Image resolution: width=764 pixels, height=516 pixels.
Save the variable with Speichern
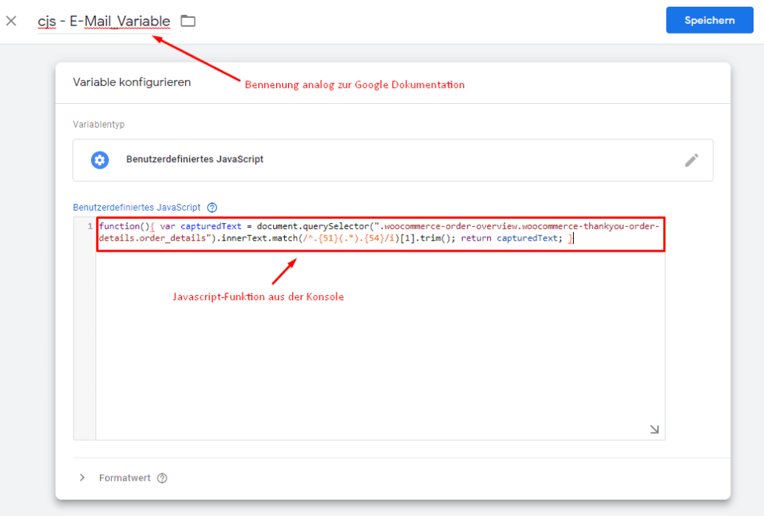710,20
